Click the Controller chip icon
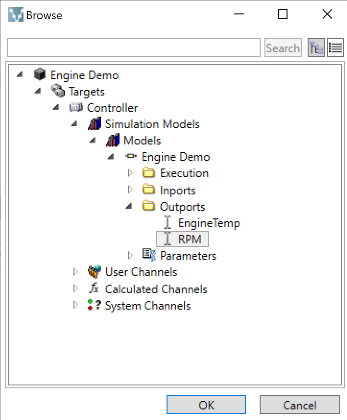 click(76, 108)
